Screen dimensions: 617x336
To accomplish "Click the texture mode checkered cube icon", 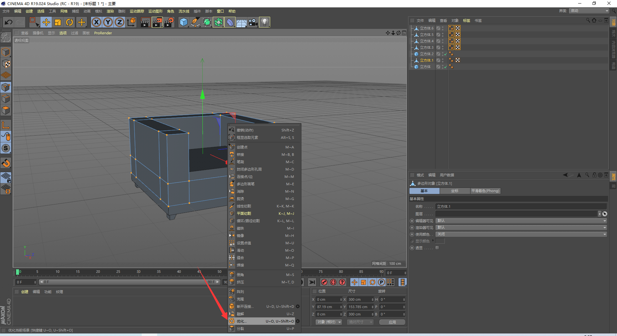I will coord(6,63).
